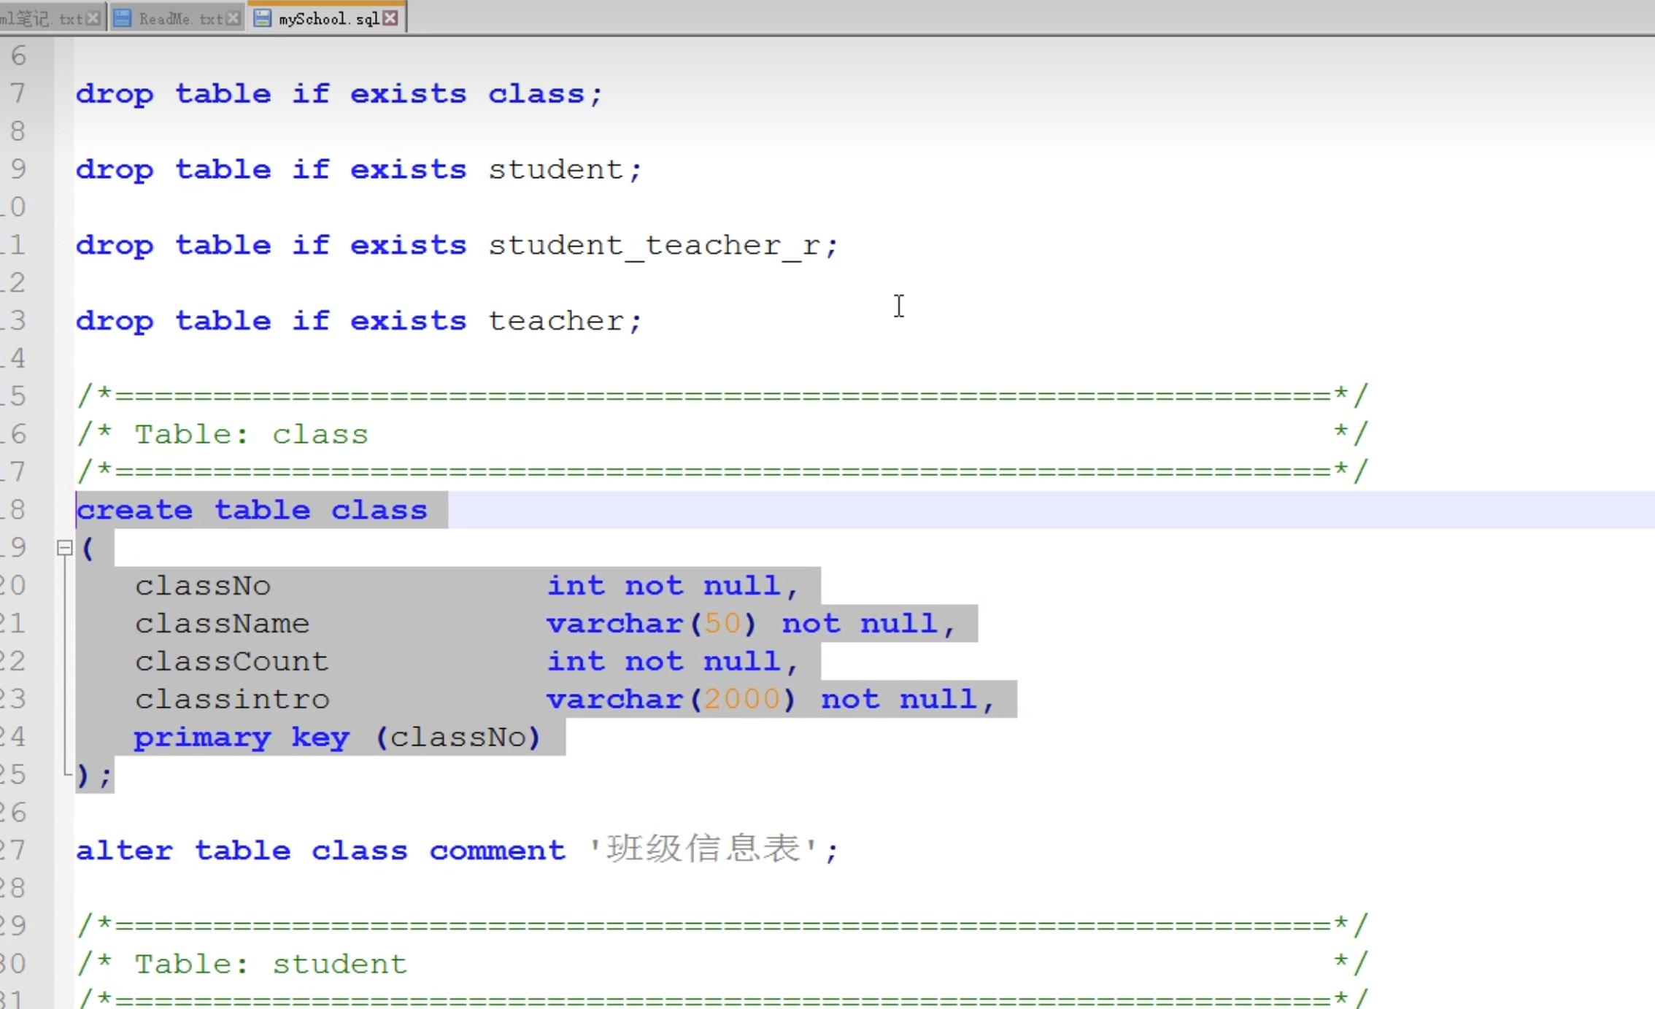Select the mySchool.sql tab
Image resolution: width=1655 pixels, height=1009 pixels.
click(x=328, y=18)
